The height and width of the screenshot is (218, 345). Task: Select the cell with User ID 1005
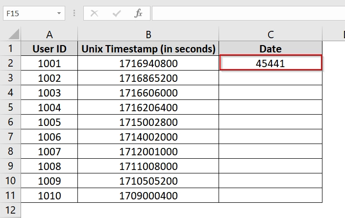point(49,122)
